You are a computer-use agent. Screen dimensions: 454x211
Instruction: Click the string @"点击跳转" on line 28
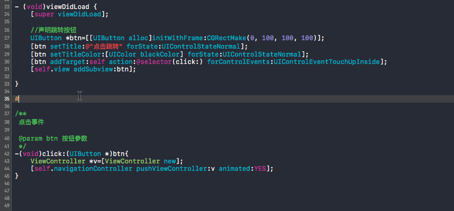104,47
